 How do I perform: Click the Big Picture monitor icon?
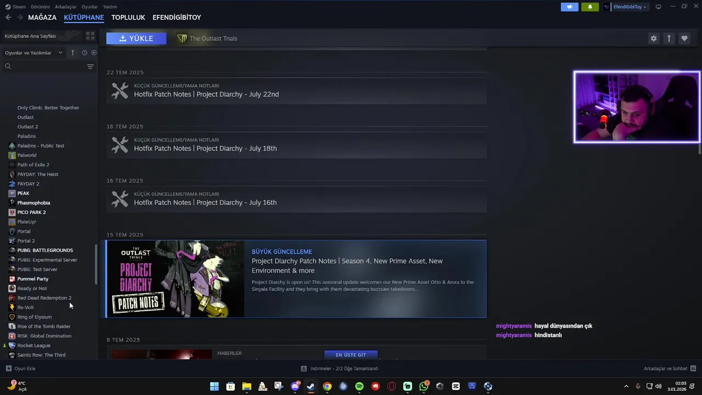658,7
